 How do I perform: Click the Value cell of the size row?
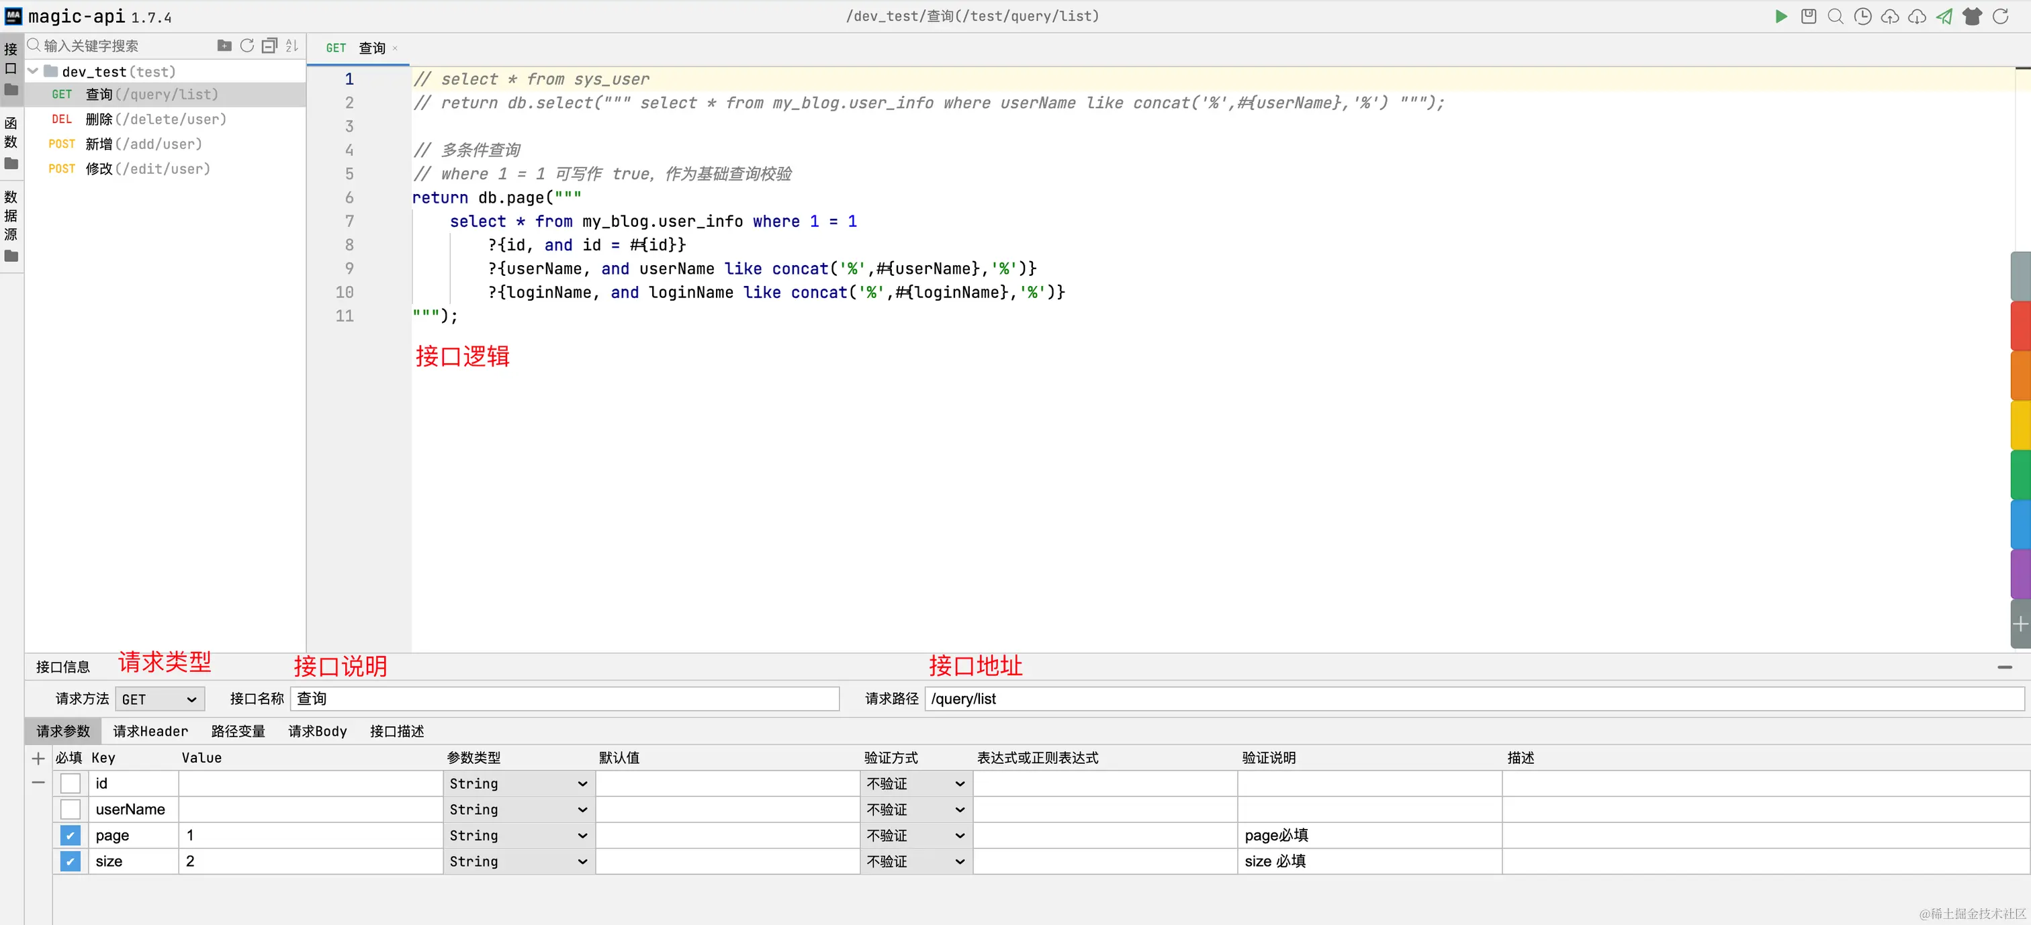click(311, 861)
